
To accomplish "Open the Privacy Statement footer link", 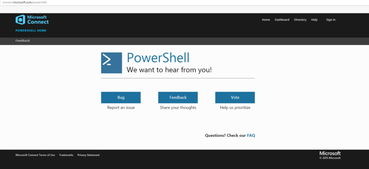I will pyautogui.click(x=89, y=155).
